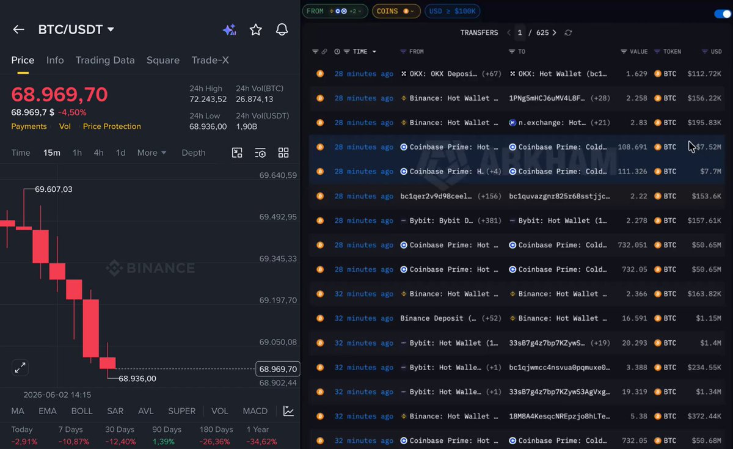Click the Vol tag under the price
733x449 pixels.
click(x=65, y=126)
